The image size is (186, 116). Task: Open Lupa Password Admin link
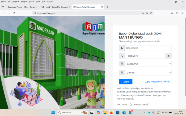point(158,82)
